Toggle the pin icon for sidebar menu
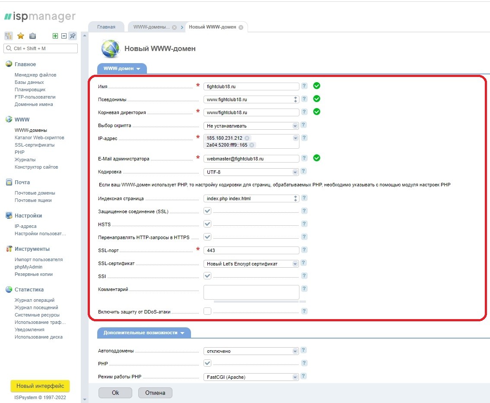Viewport: 490px width, 403px height. pos(73,36)
